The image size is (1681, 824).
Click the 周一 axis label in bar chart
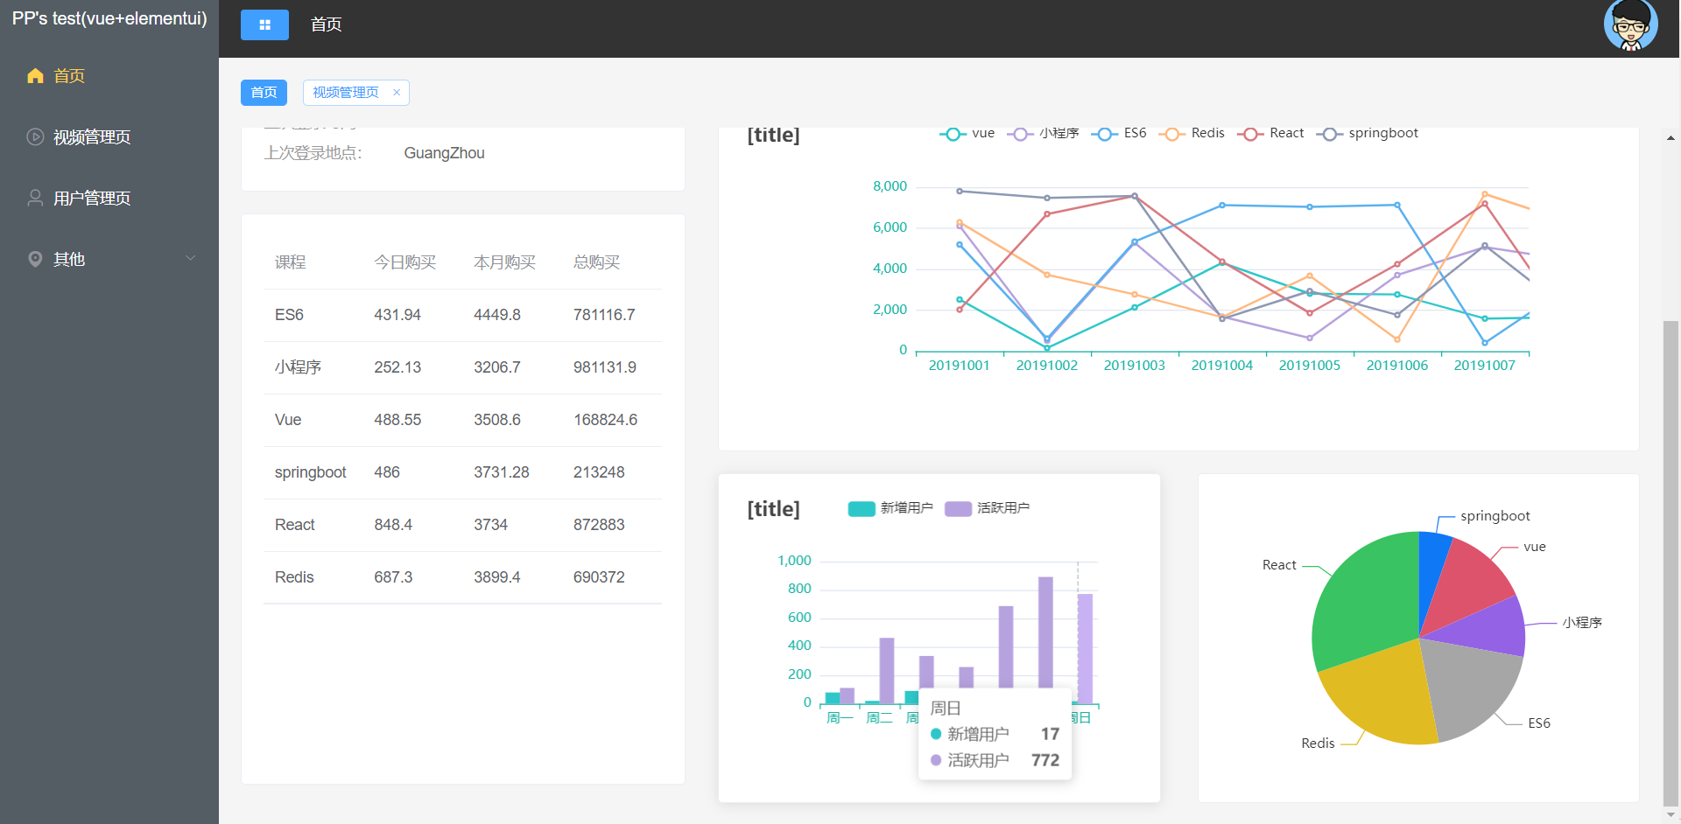(x=840, y=718)
